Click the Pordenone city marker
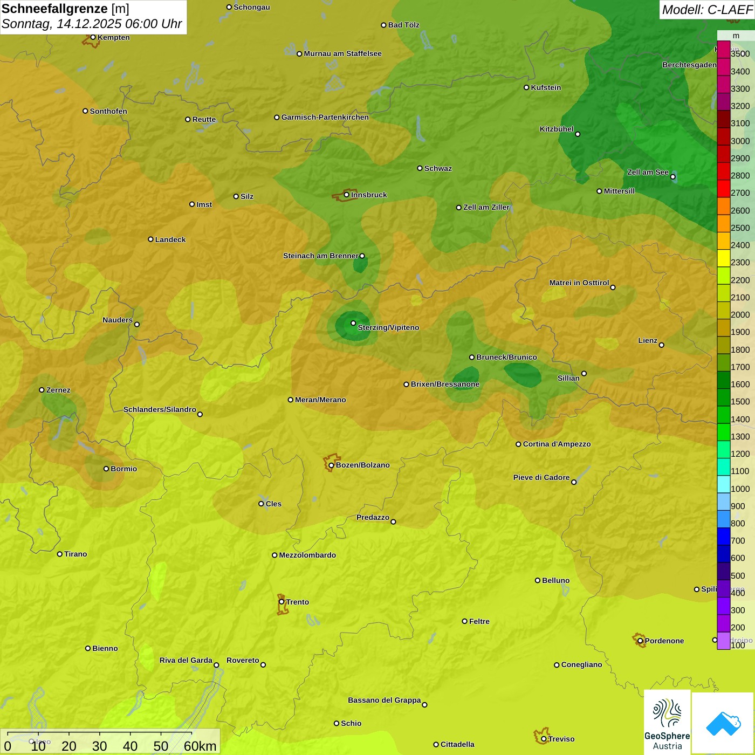 click(640, 641)
